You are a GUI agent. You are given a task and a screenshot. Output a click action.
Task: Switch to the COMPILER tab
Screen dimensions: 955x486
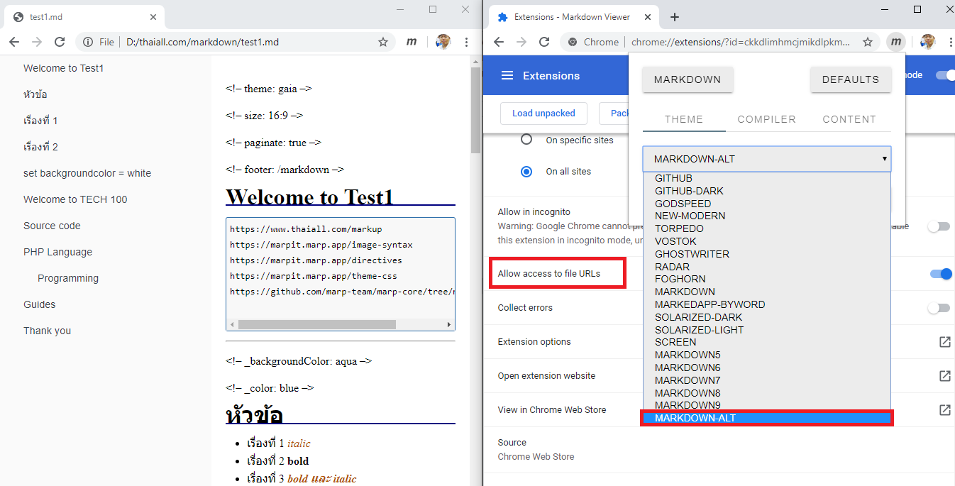coord(766,119)
